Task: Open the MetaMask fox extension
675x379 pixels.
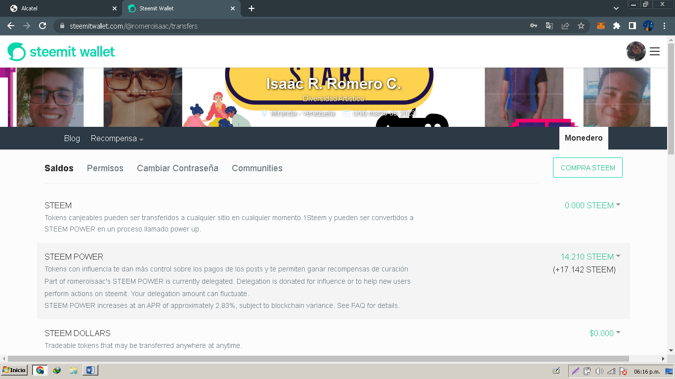Action: point(601,26)
